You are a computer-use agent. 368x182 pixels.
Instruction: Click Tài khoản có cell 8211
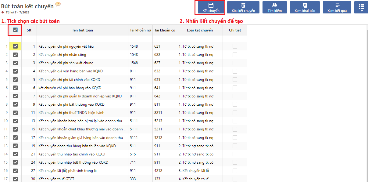(165, 113)
